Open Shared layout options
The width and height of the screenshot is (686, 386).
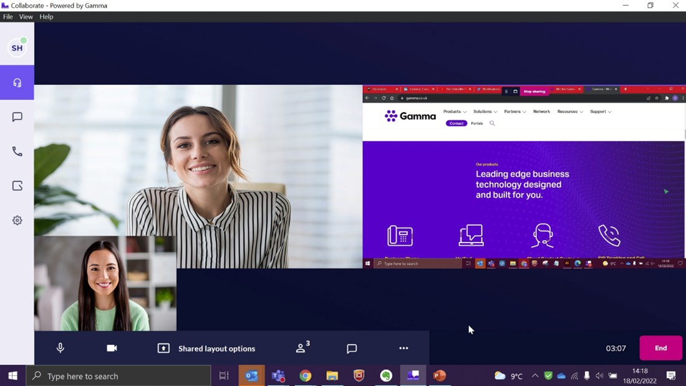click(206, 348)
